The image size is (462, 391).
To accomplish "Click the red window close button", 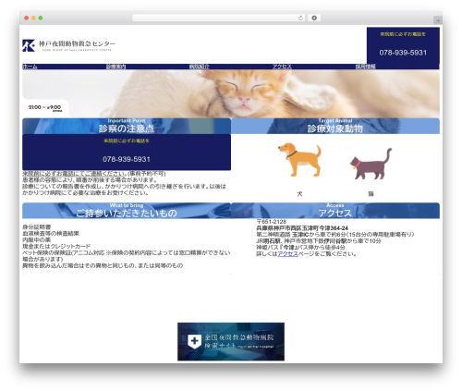I will click(x=27, y=18).
